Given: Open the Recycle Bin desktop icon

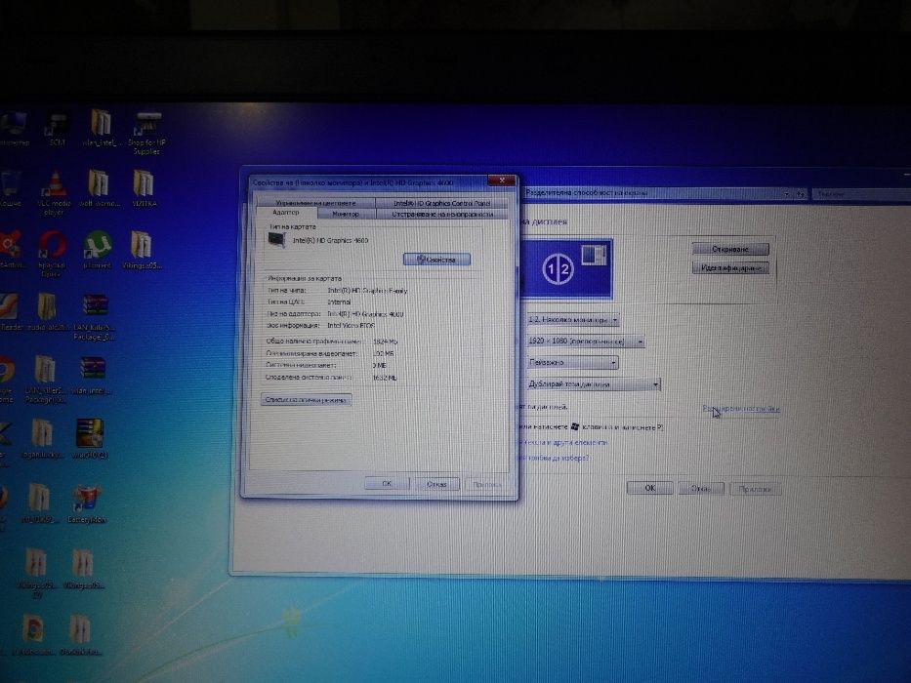Looking at the screenshot, I should pyautogui.click(x=10, y=188).
